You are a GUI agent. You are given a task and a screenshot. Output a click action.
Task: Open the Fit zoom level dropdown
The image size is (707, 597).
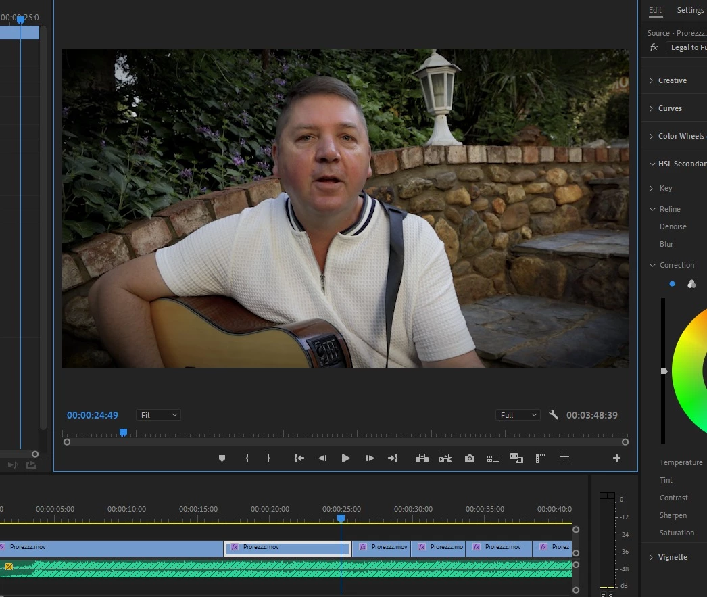pyautogui.click(x=158, y=415)
